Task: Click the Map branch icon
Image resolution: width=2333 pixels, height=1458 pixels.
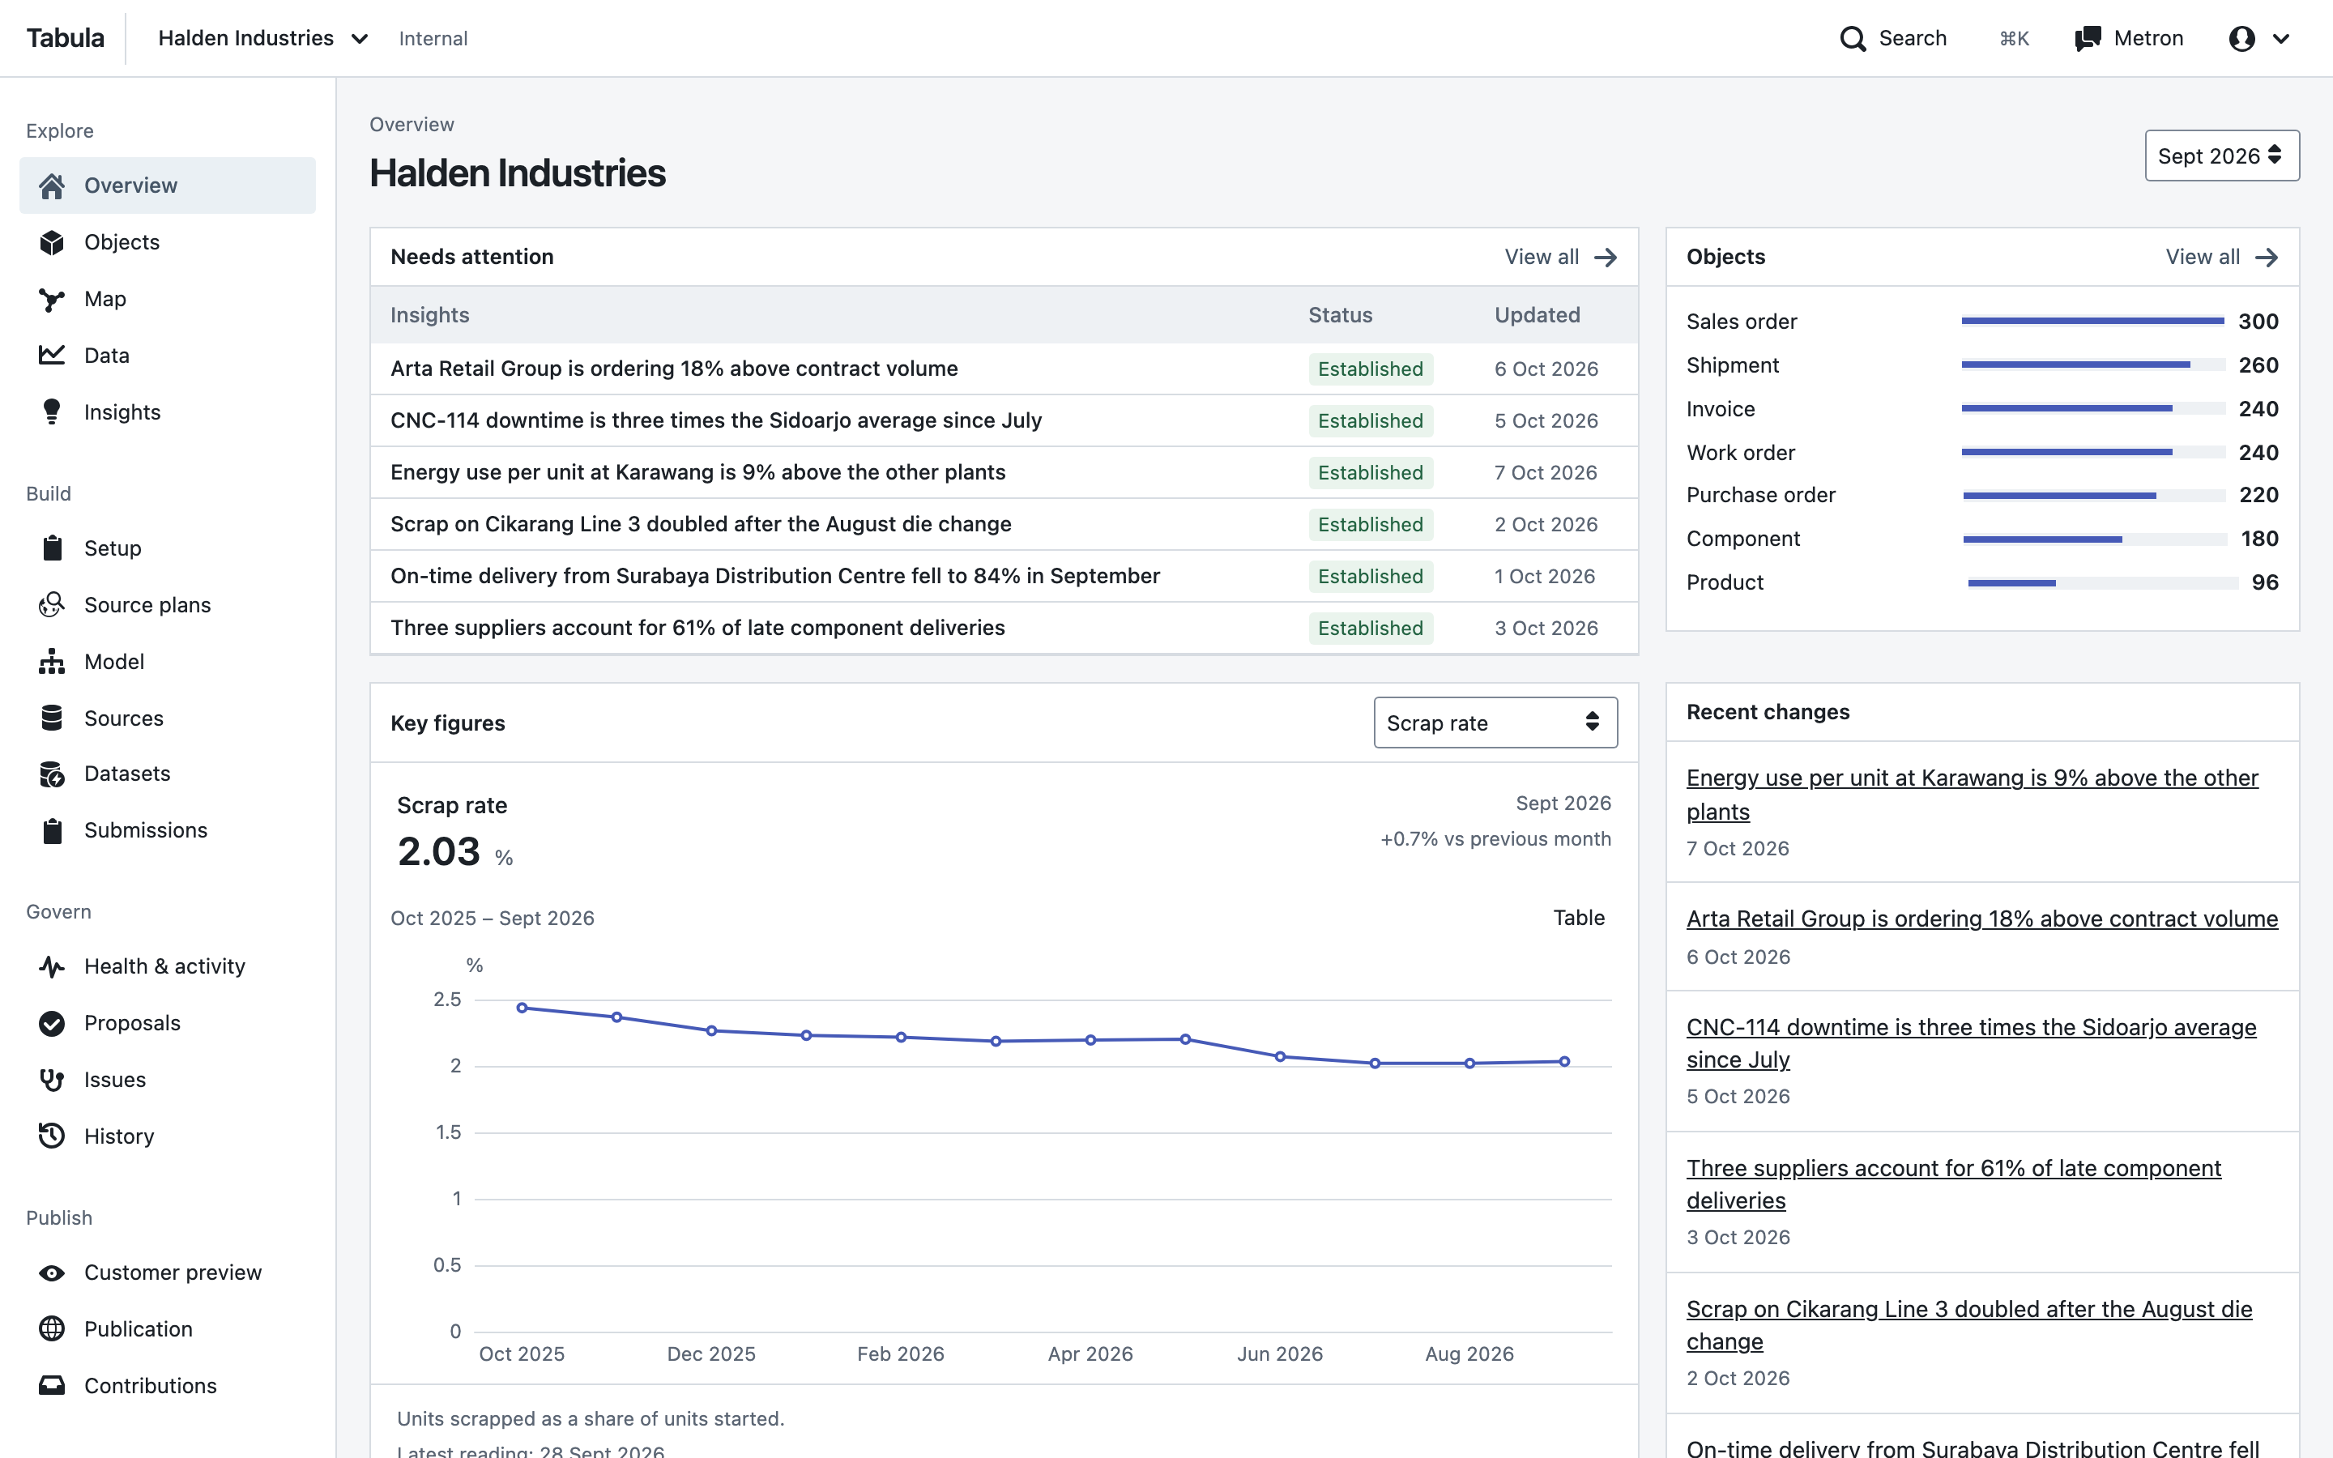Action: click(52, 299)
